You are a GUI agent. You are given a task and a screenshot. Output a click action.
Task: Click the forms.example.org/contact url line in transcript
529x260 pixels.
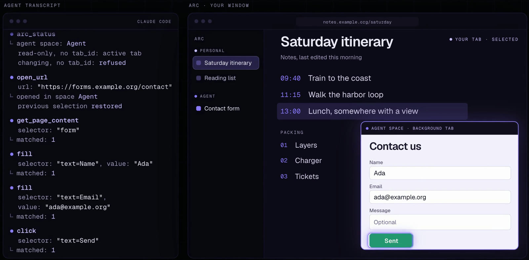click(95, 87)
